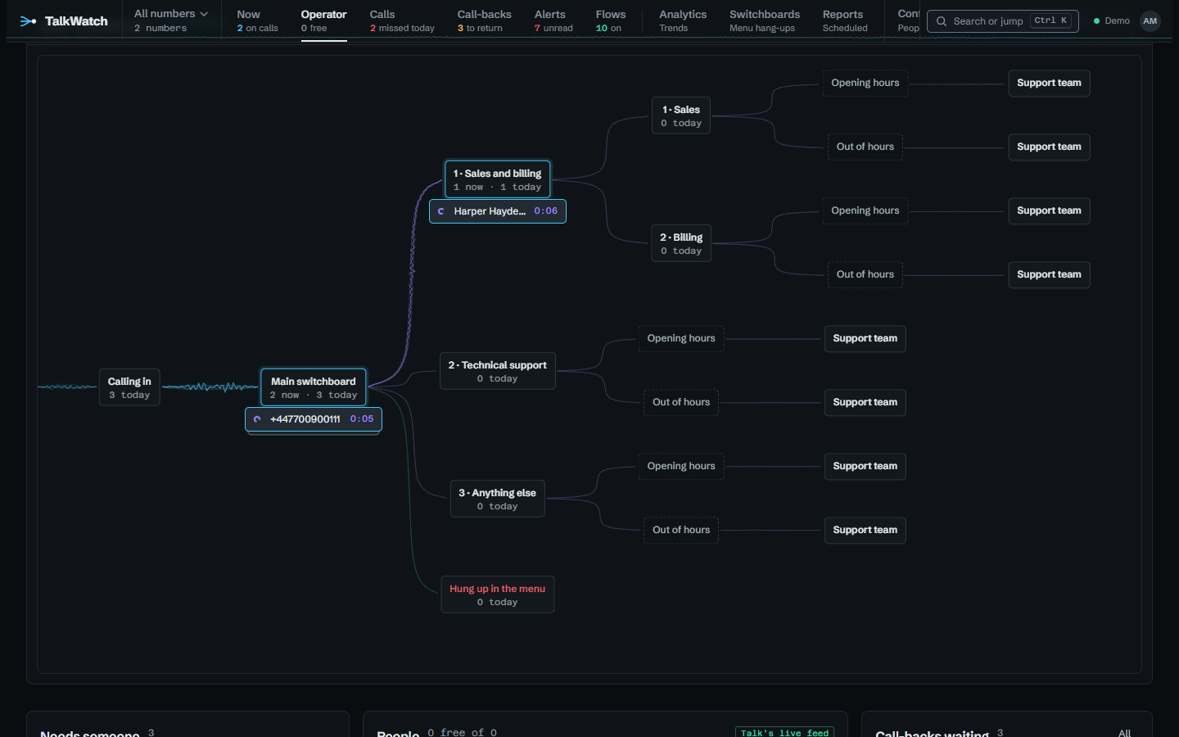The image size is (1179, 737).
Task: Click Support team after Sales Opening hours
Action: coord(1049,83)
